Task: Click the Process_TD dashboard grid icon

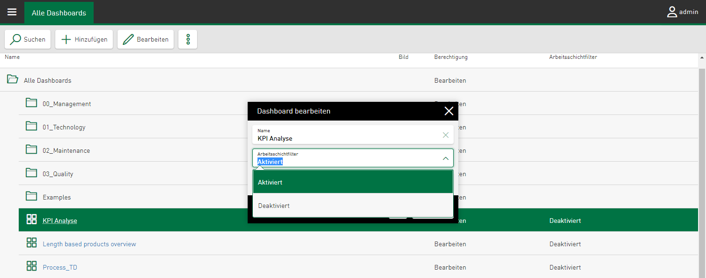Action: point(31,267)
